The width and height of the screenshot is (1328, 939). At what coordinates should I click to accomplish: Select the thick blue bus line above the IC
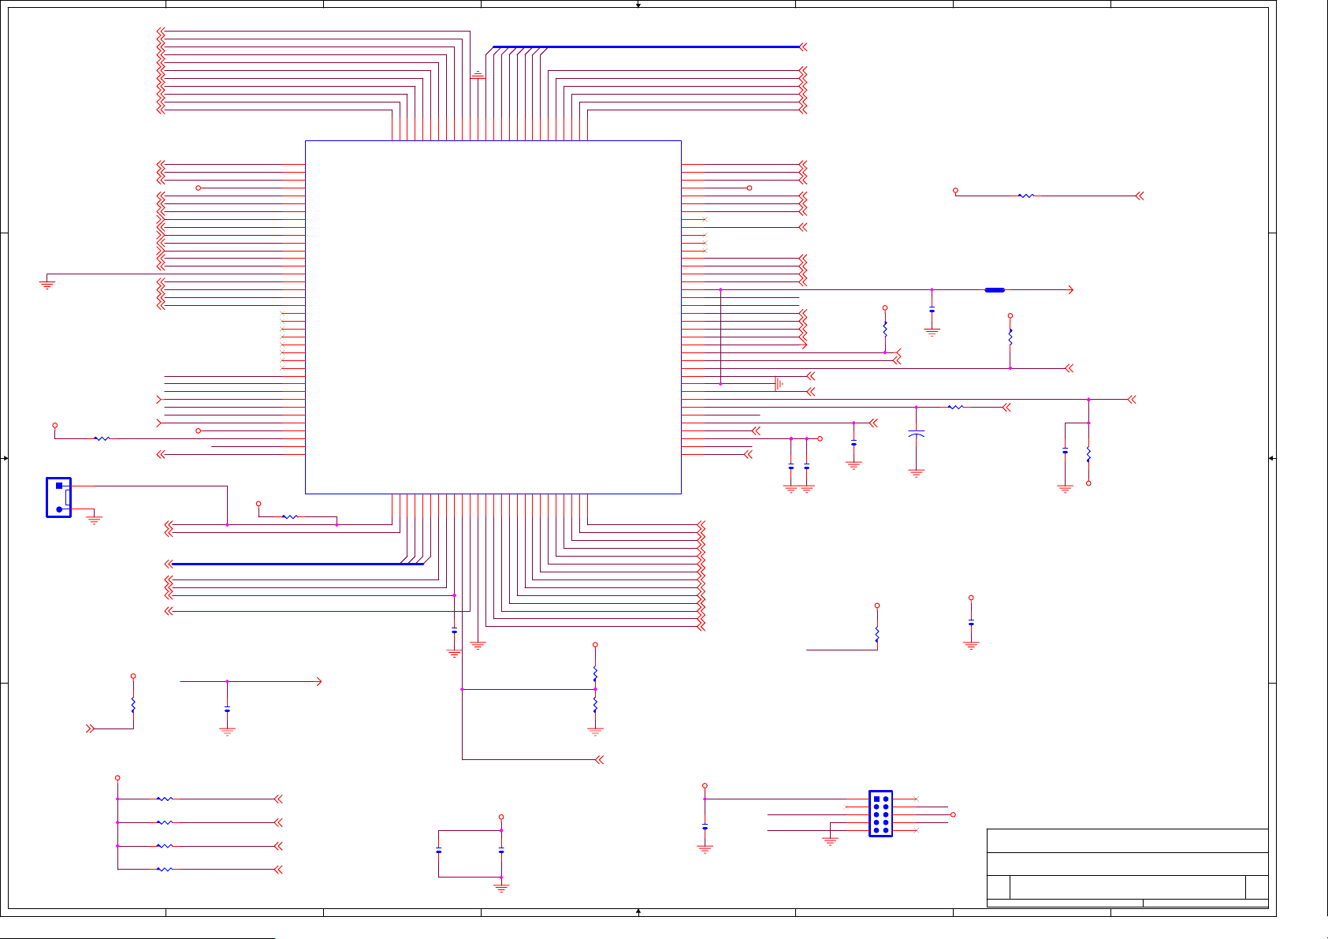click(646, 47)
